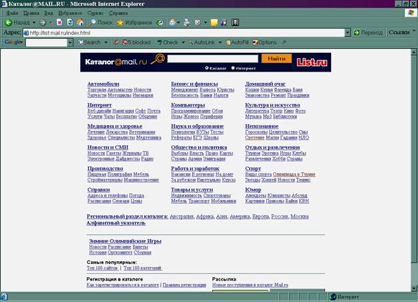418x302 pixels.
Task: Click the yellow note toolbar icon
Action: (x=214, y=23)
